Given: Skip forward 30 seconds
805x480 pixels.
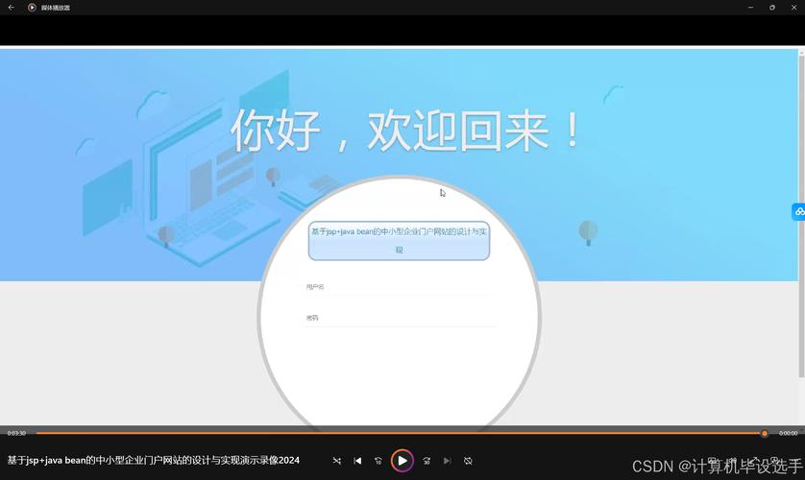Looking at the screenshot, I should click(x=427, y=461).
